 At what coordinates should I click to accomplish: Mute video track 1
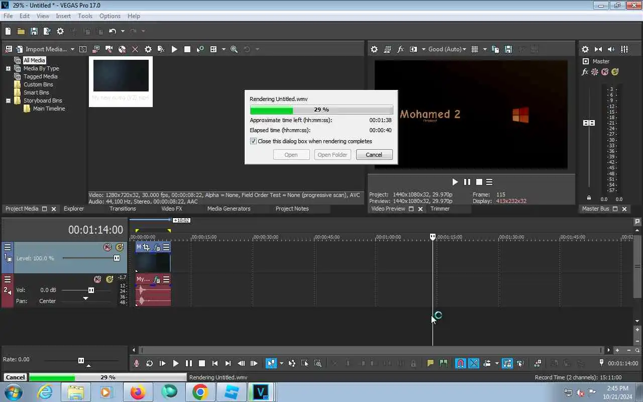108,247
